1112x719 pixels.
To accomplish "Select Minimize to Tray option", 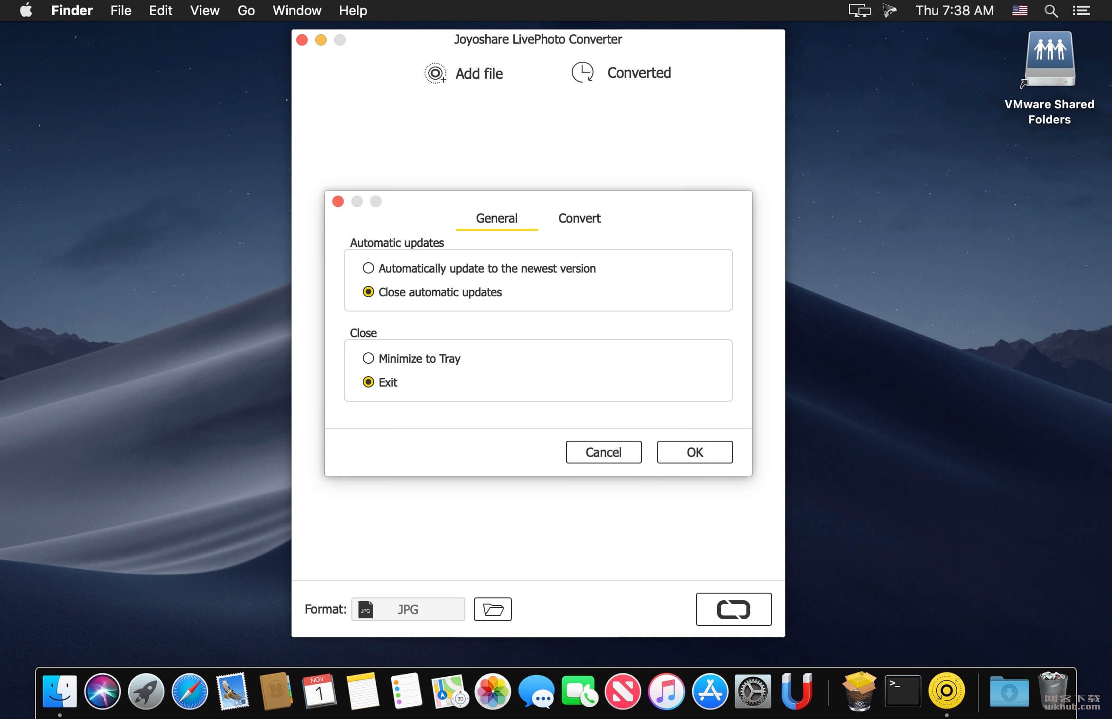I will (x=411, y=359).
